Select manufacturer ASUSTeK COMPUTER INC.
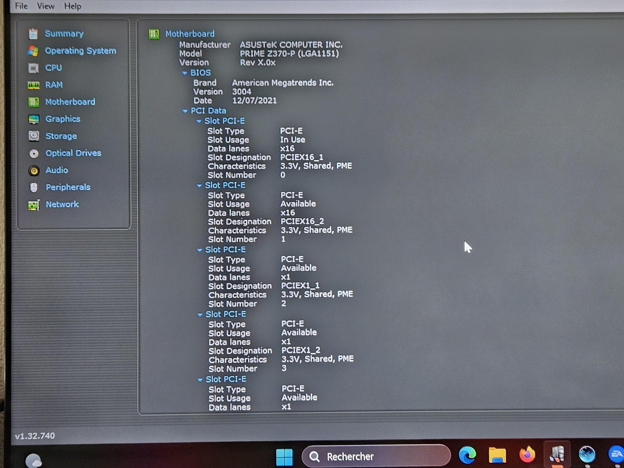Screen dimensions: 624x468 coord(291,45)
